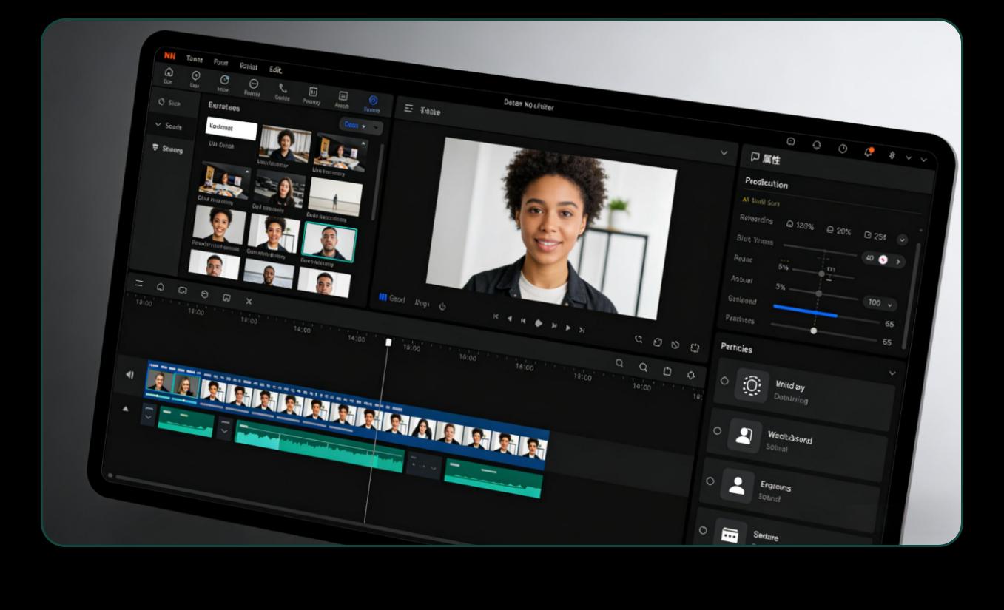Expand second audio track chevron box
Viewport: 1004px width, 610px height.
point(225,428)
